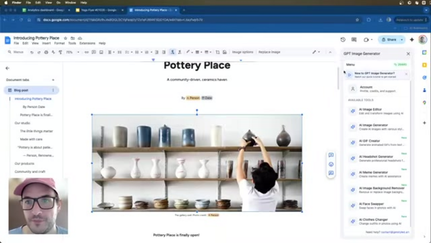Star the Introducing Pottery Place document

65,38
